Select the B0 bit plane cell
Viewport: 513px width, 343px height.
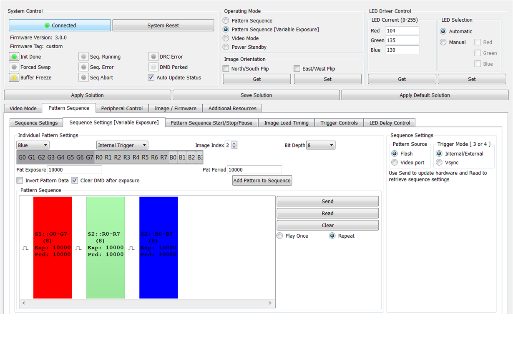pyautogui.click(x=173, y=157)
